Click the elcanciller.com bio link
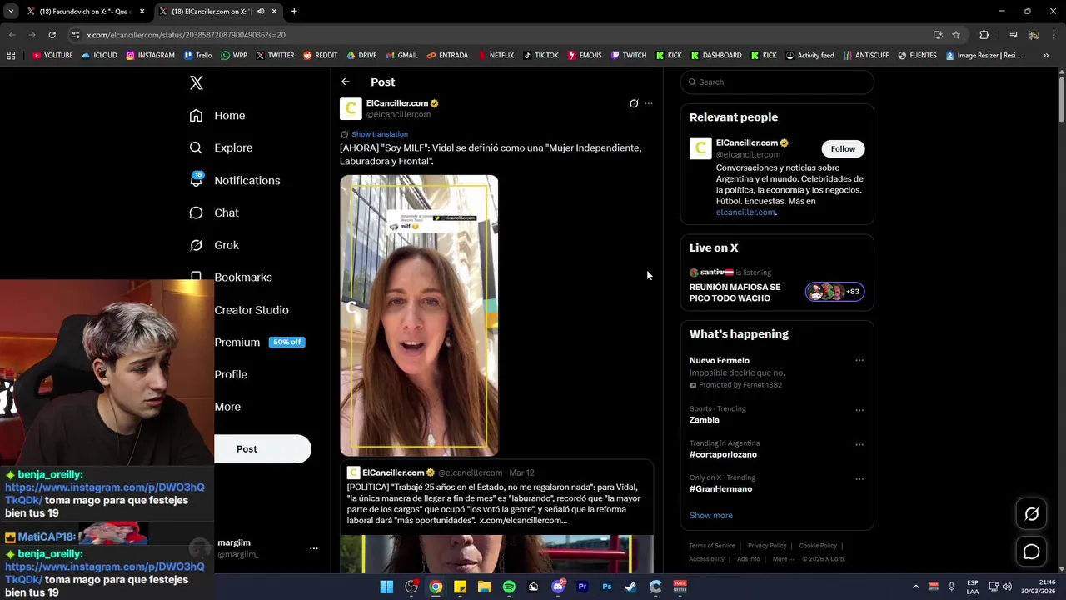 (745, 212)
